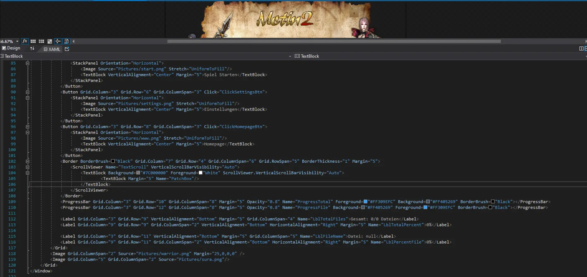Image resolution: width=587 pixels, height=277 pixels.
Task: Click the #7C000000 Background color swatch
Action: [138, 173]
